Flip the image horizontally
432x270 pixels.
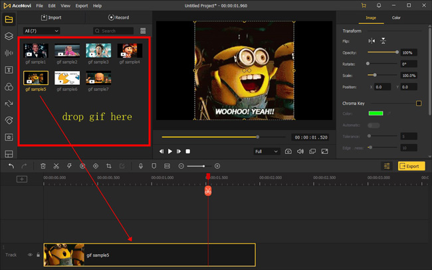pos(372,41)
